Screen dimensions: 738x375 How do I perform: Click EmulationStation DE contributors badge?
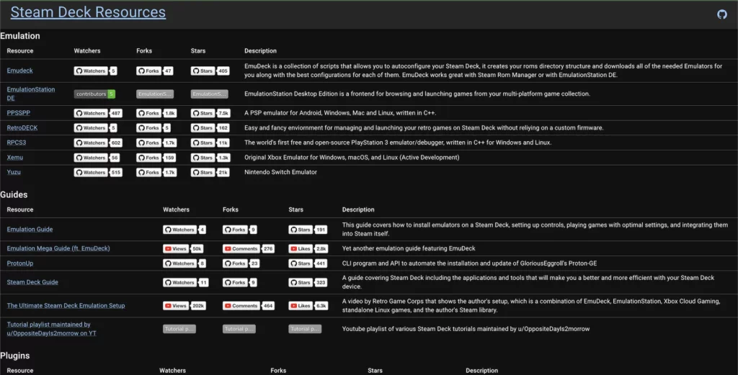click(x=94, y=94)
